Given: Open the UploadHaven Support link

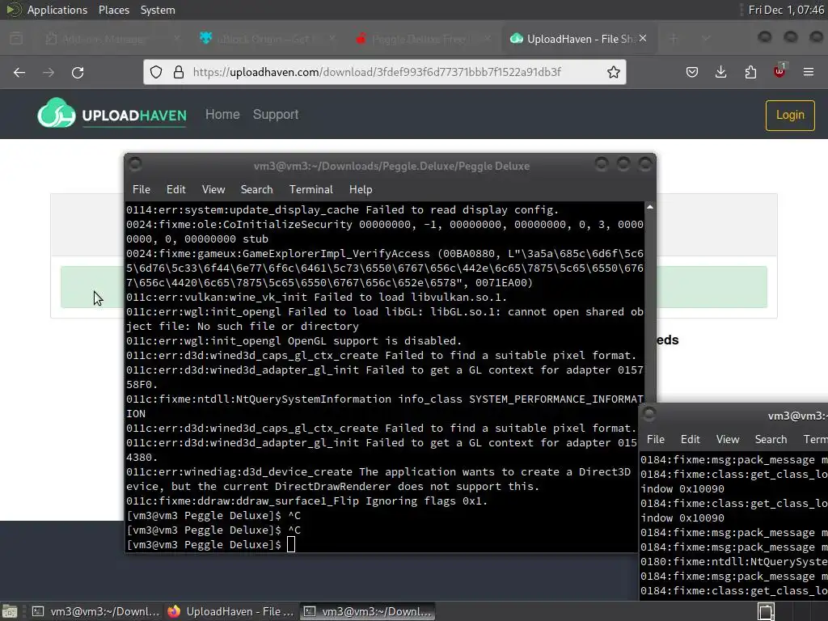Looking at the screenshot, I should (x=276, y=115).
